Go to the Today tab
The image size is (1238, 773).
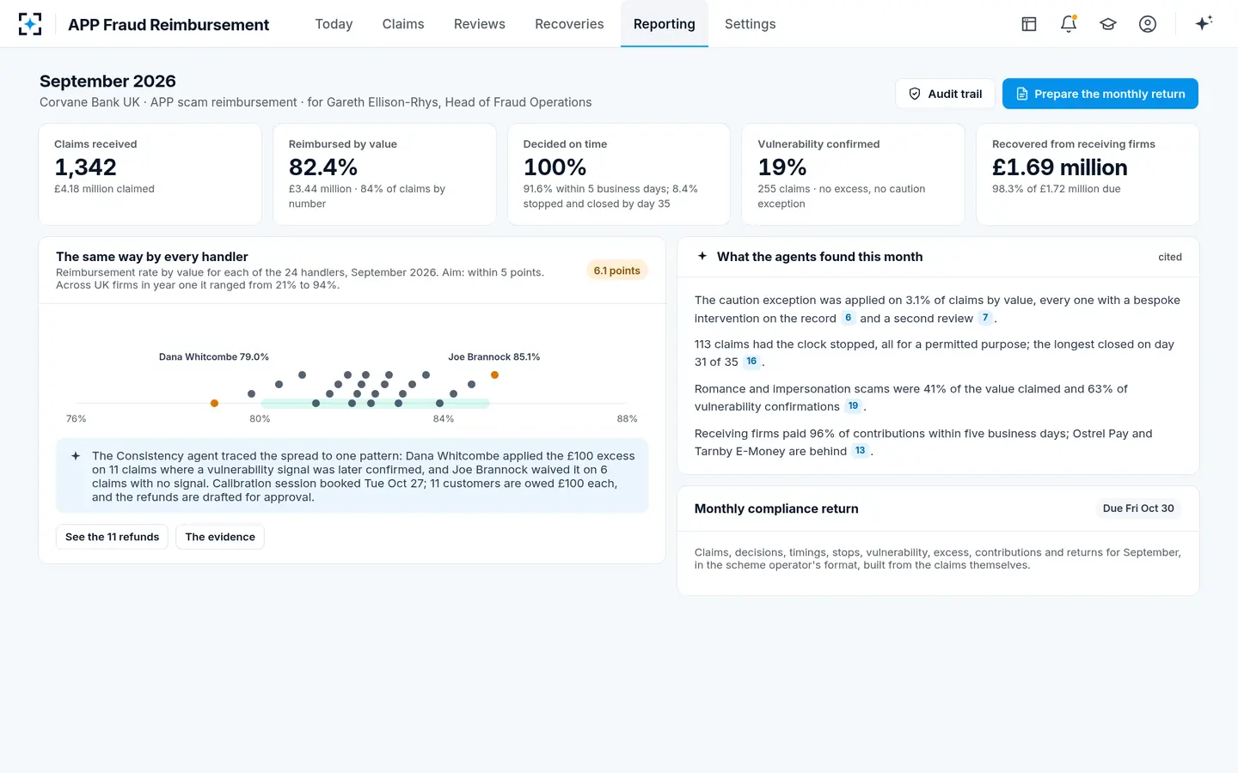[x=334, y=24]
